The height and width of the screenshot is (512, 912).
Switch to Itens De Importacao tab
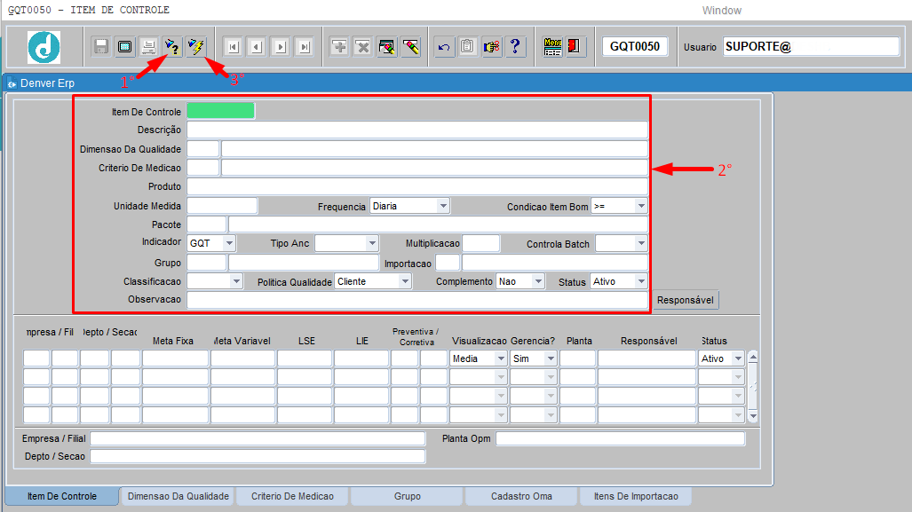(x=636, y=496)
